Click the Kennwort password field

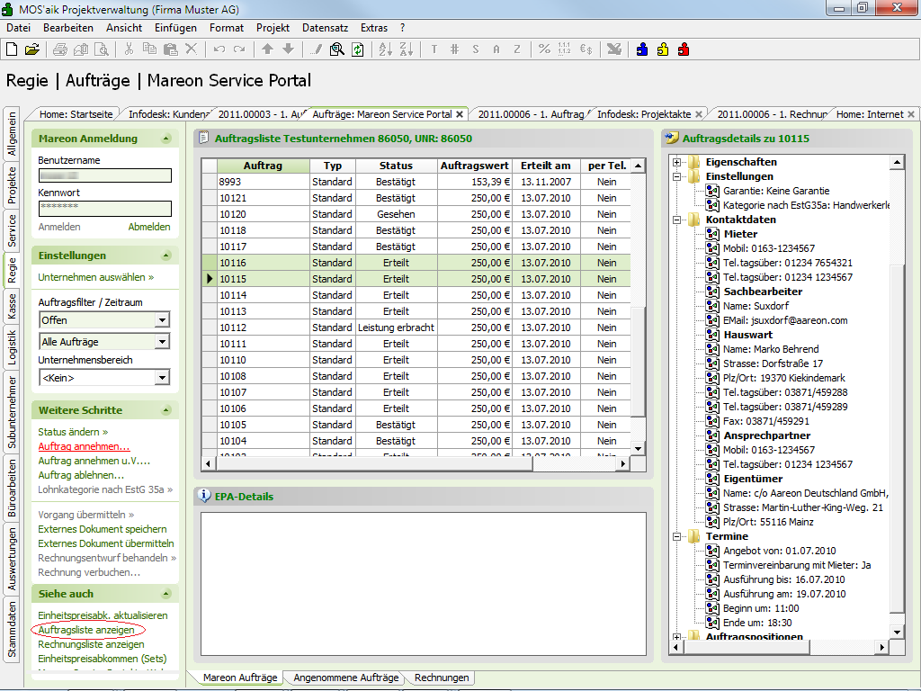point(105,208)
